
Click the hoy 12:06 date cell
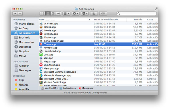(99, 44)
